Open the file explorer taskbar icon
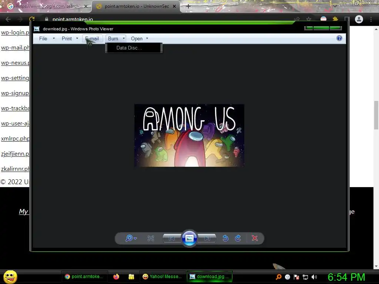The width and height of the screenshot is (379, 284). tap(131, 277)
